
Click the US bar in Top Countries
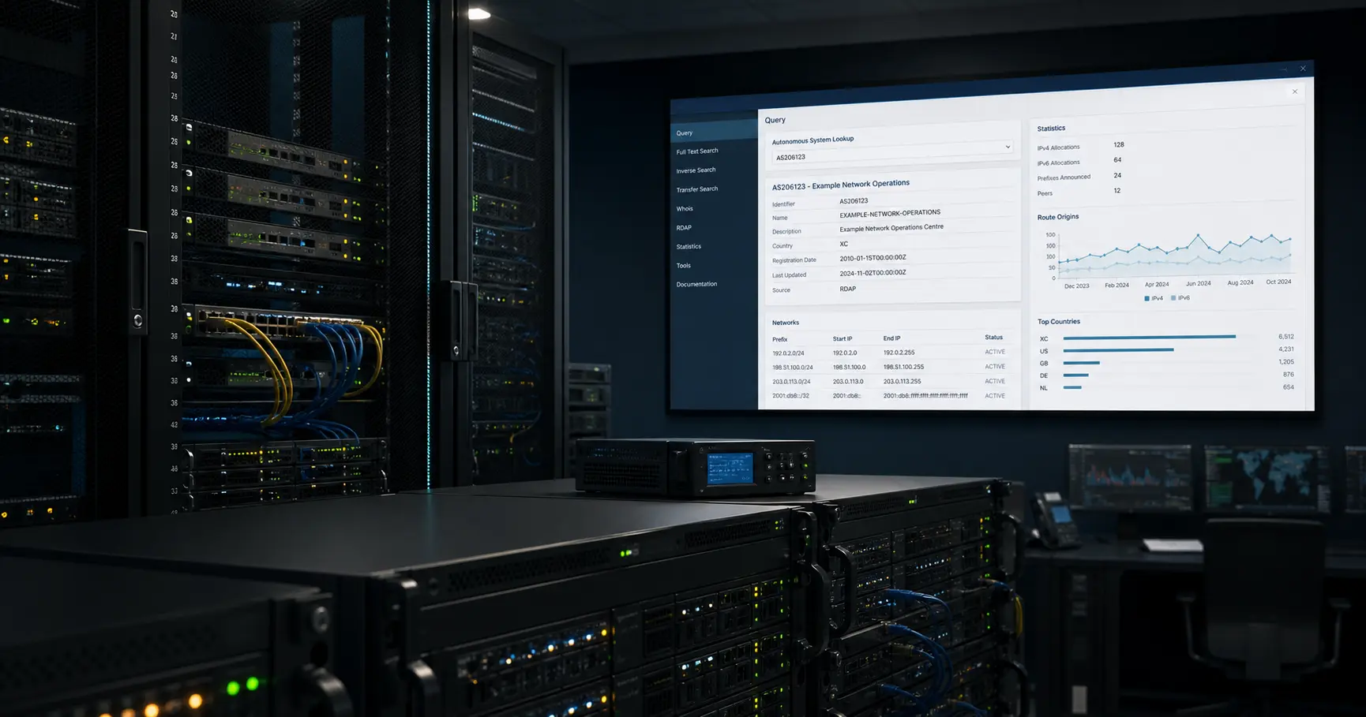(1118, 349)
